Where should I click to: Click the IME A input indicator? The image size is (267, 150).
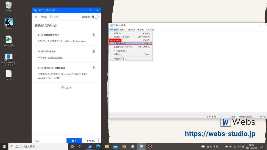243,146
